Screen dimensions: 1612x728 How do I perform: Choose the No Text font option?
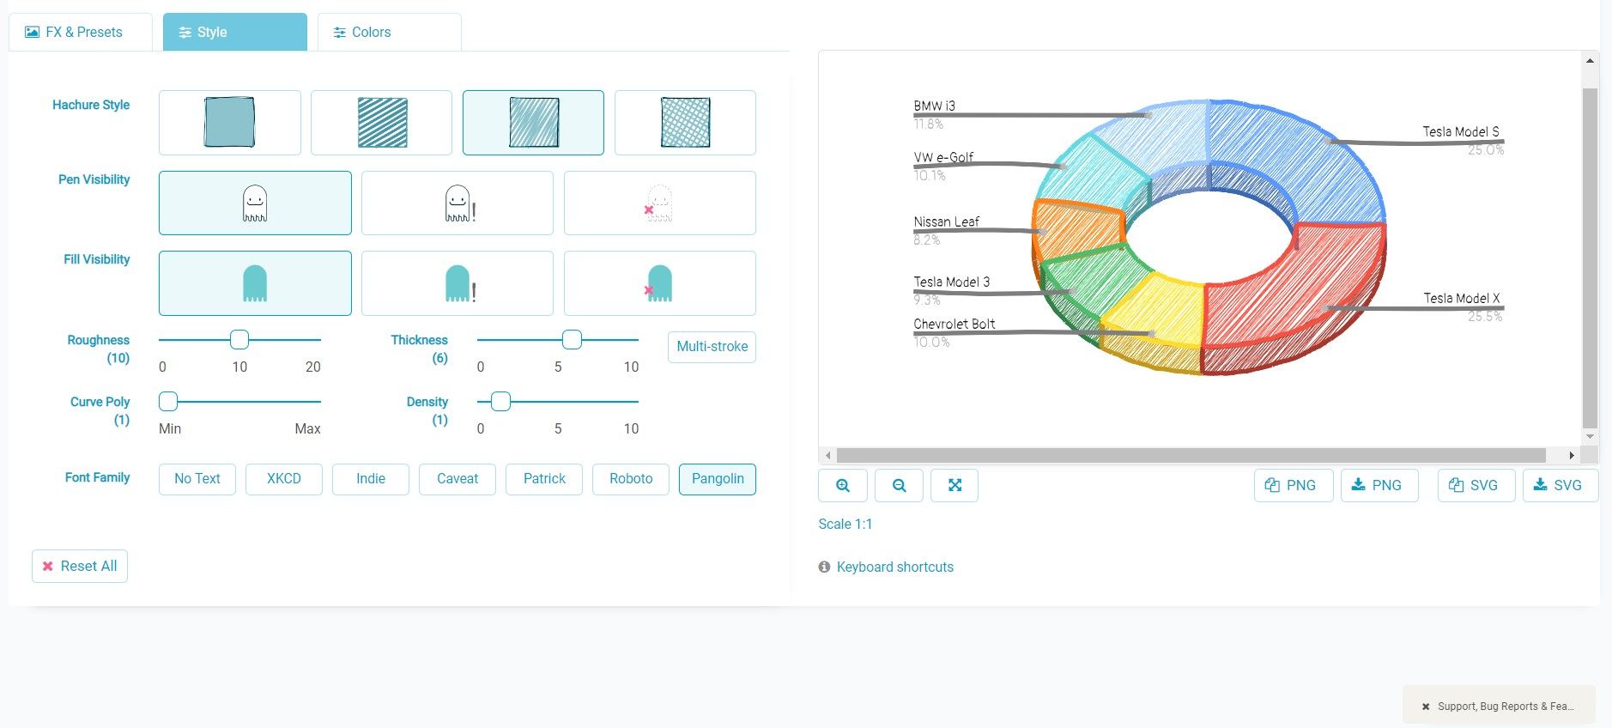tap(197, 479)
